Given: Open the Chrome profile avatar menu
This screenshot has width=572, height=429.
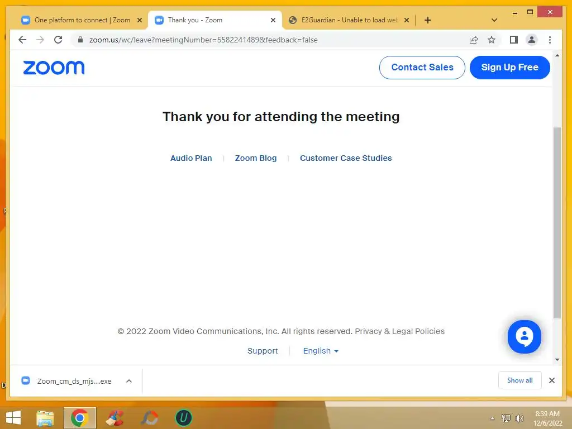Looking at the screenshot, I should [x=532, y=40].
